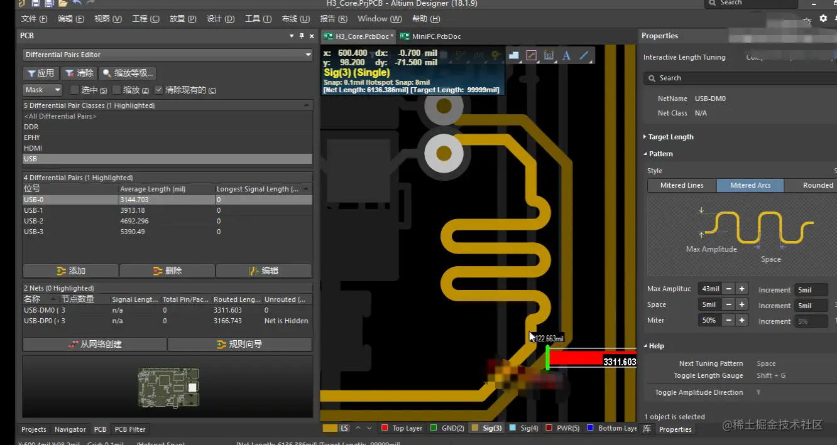837x445 pixels.
Task: Choose the Mitered Arcs style
Action: point(750,185)
